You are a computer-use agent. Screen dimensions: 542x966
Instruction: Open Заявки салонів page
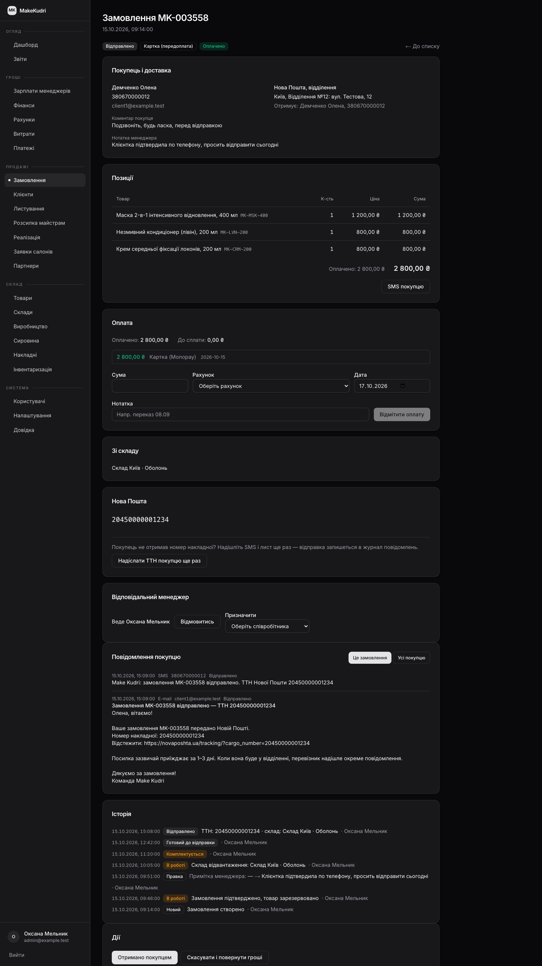[x=45, y=251]
